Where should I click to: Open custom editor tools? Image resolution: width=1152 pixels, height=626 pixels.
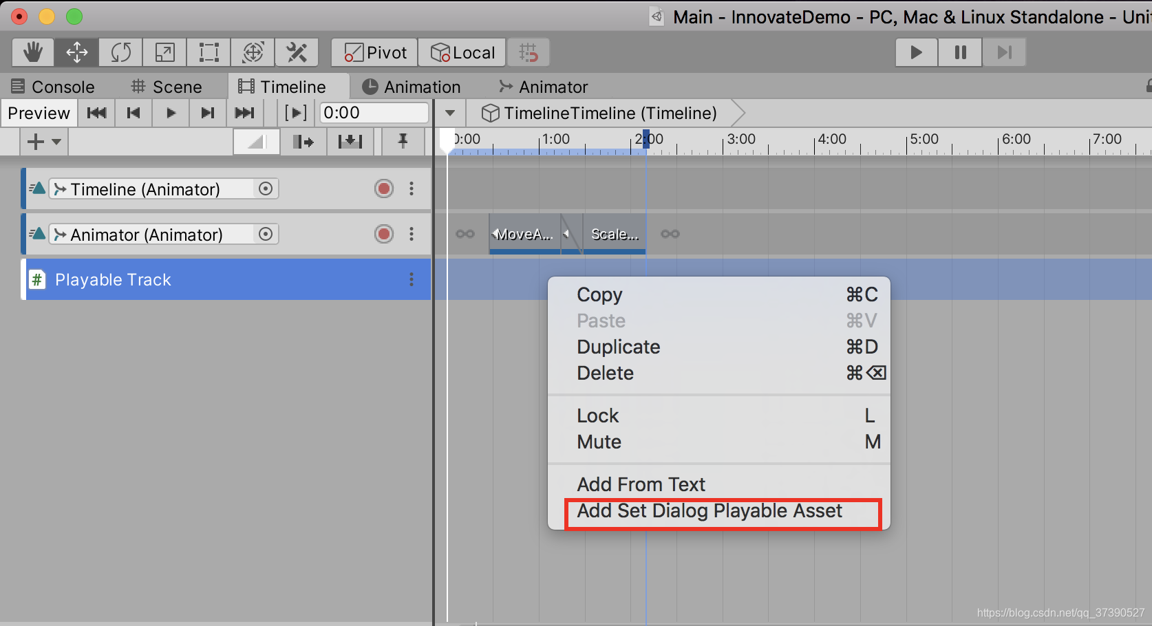click(297, 52)
